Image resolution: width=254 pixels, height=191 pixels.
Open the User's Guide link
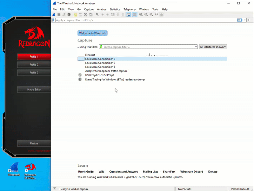click(x=86, y=172)
